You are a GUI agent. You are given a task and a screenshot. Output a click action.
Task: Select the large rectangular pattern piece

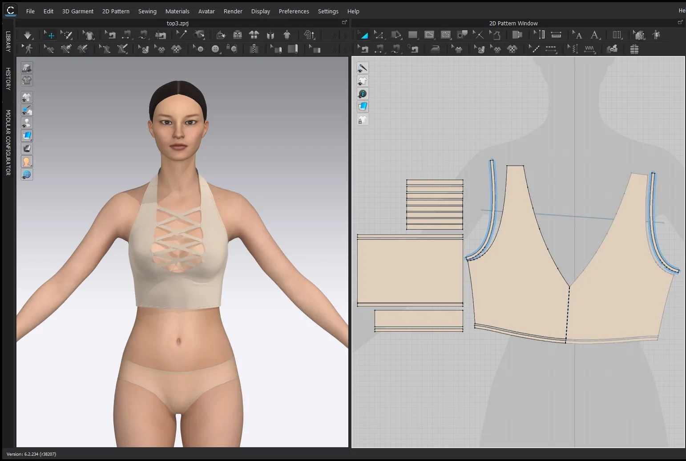click(x=410, y=271)
